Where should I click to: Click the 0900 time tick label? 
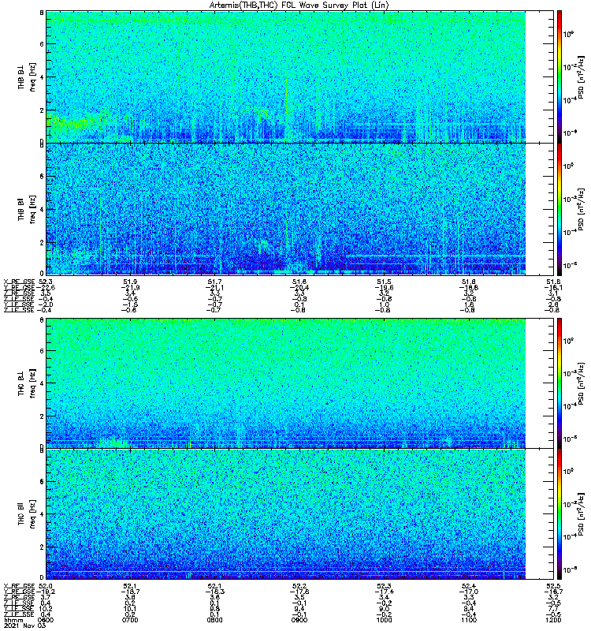299,620
